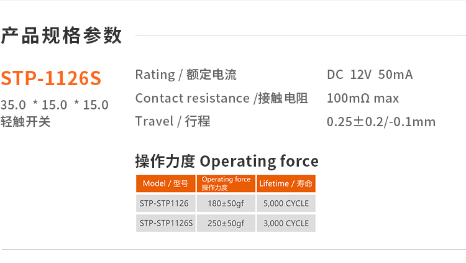Select the STP-STP1126 model cell

coord(164,203)
